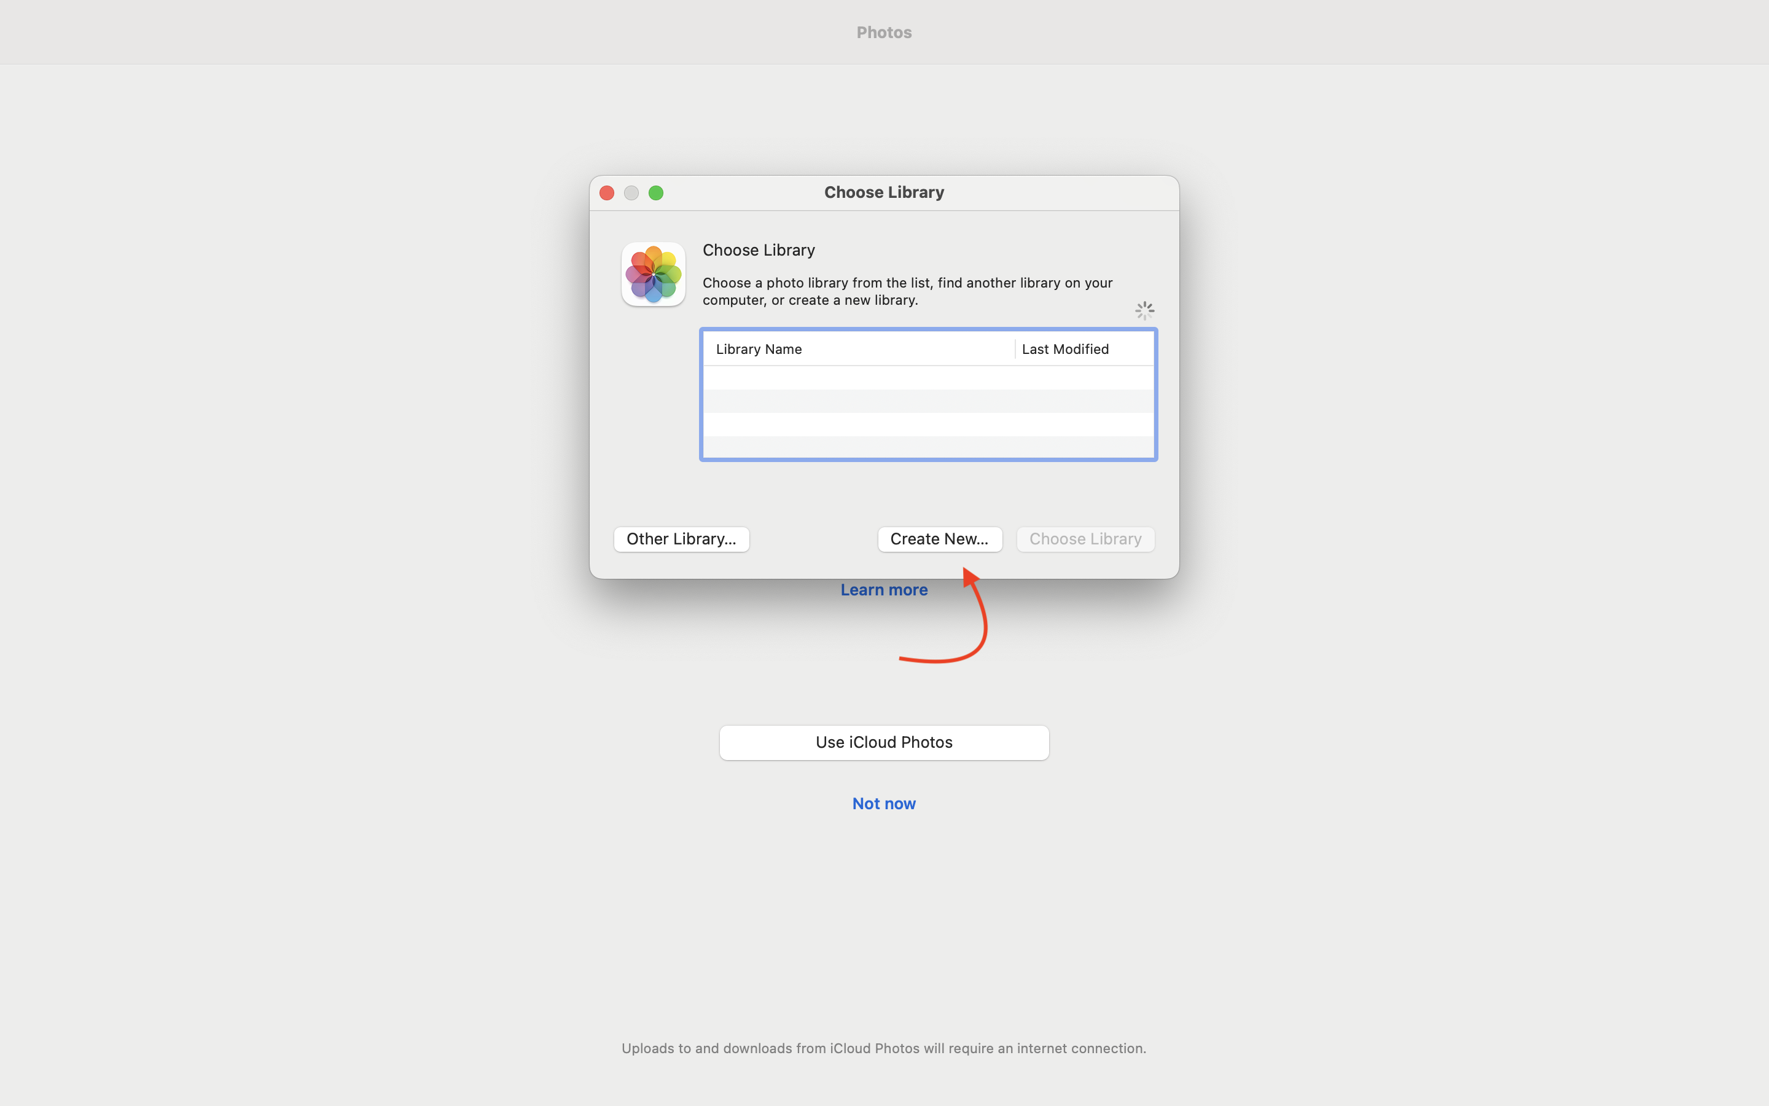
Task: Sort libraries by the "Library Name" header
Action: pos(758,349)
